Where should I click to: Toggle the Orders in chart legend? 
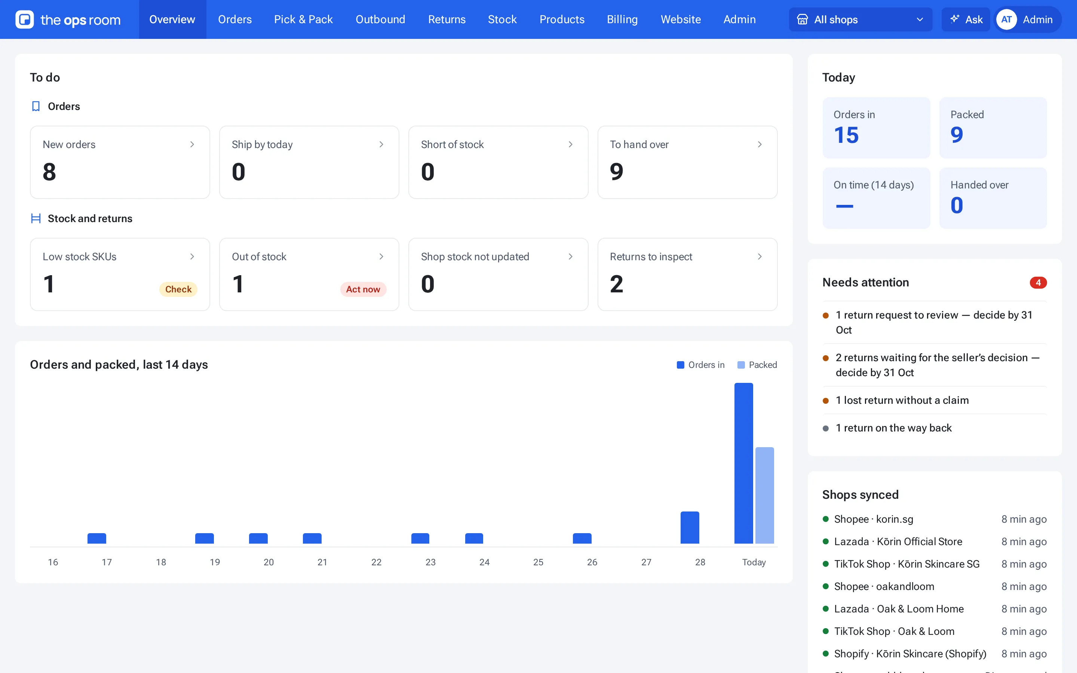(x=700, y=365)
